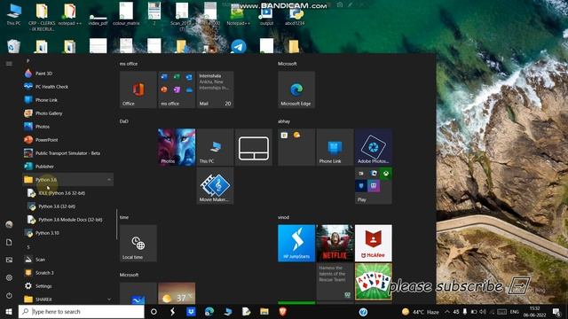Open Settings from the app list
568x319 pixels.
68,286
